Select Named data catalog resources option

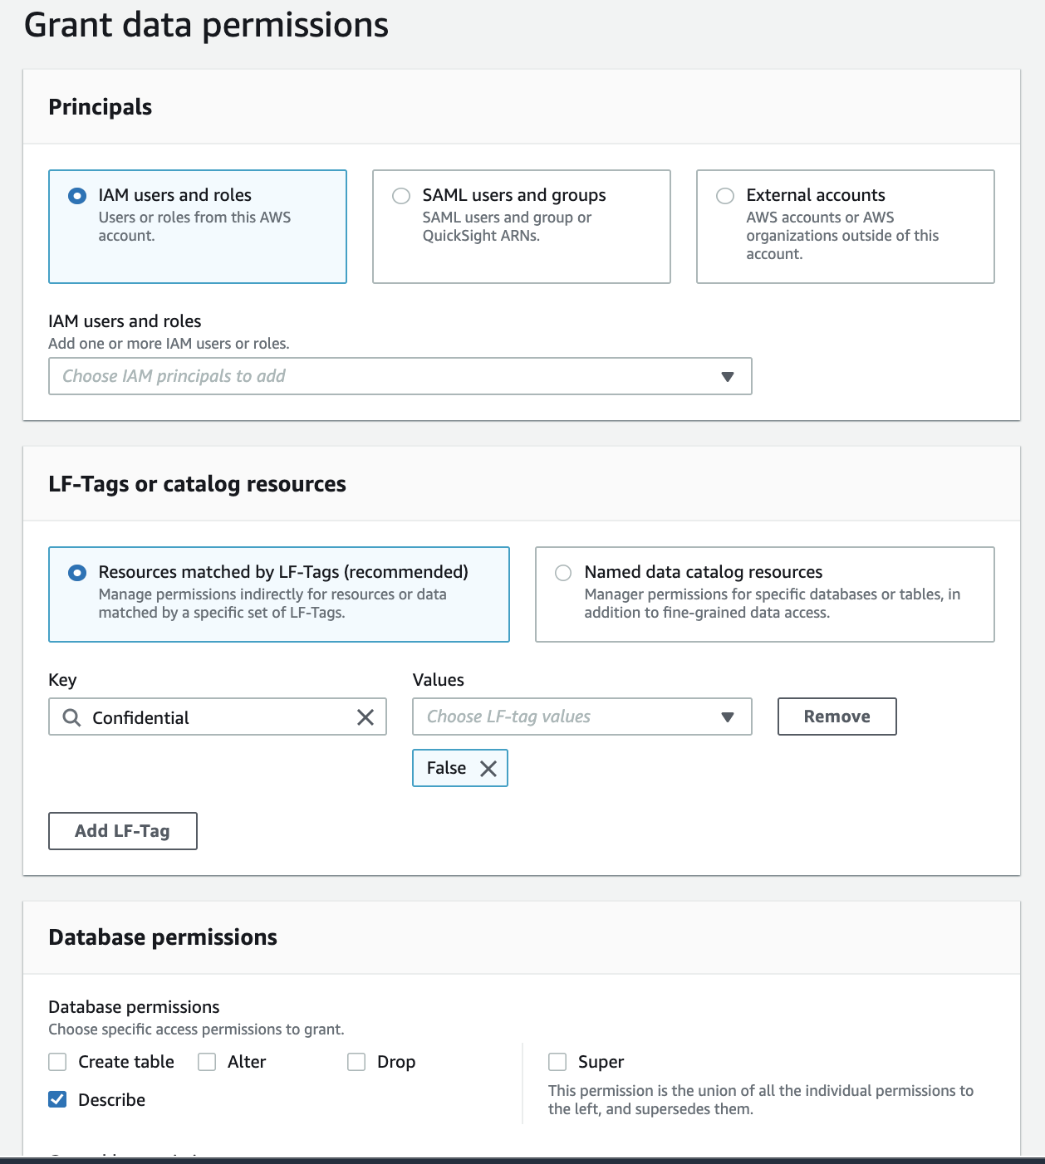point(563,573)
